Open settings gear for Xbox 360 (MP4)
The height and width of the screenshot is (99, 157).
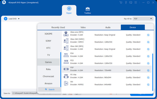[148, 49]
